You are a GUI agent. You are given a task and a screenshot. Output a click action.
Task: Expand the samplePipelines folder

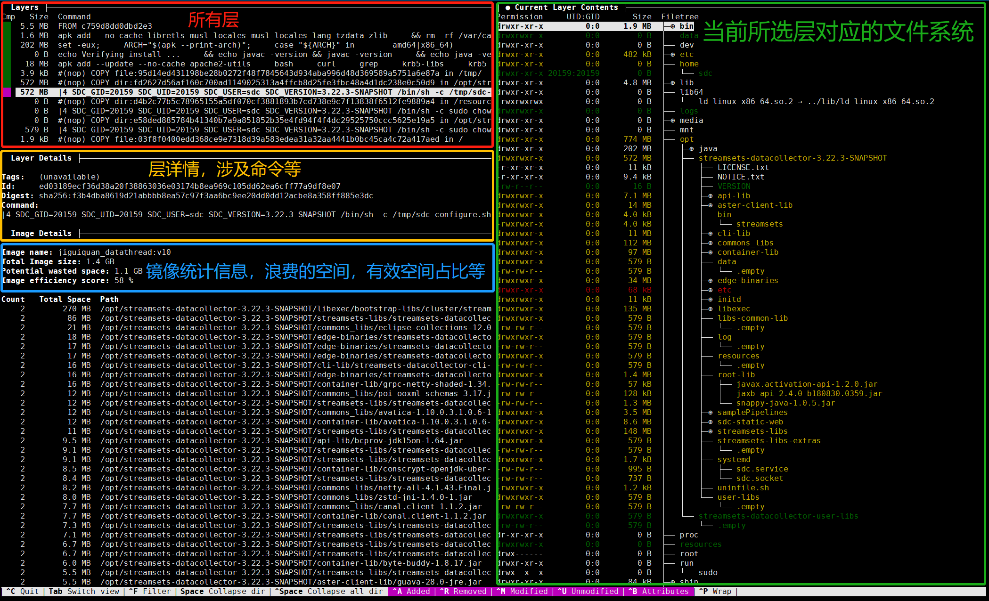tap(711, 413)
